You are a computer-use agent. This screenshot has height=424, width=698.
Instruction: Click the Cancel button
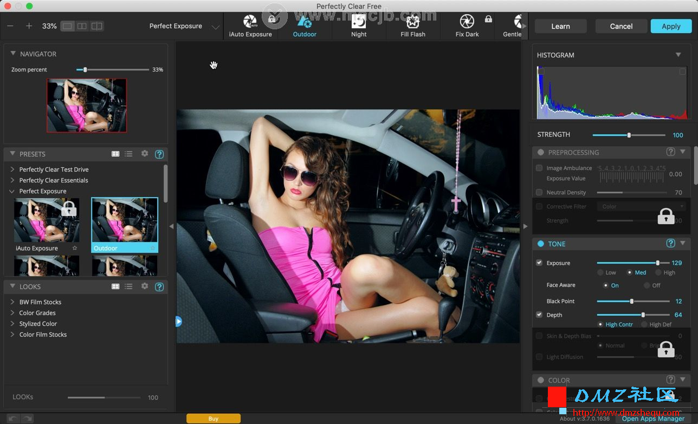[x=621, y=26]
